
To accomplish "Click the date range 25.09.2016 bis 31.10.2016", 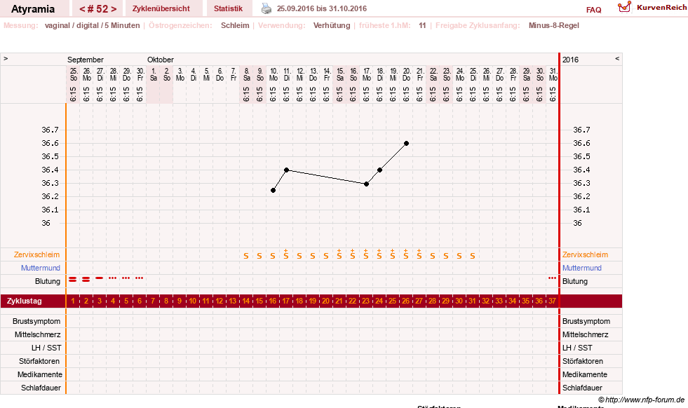I will (322, 8).
